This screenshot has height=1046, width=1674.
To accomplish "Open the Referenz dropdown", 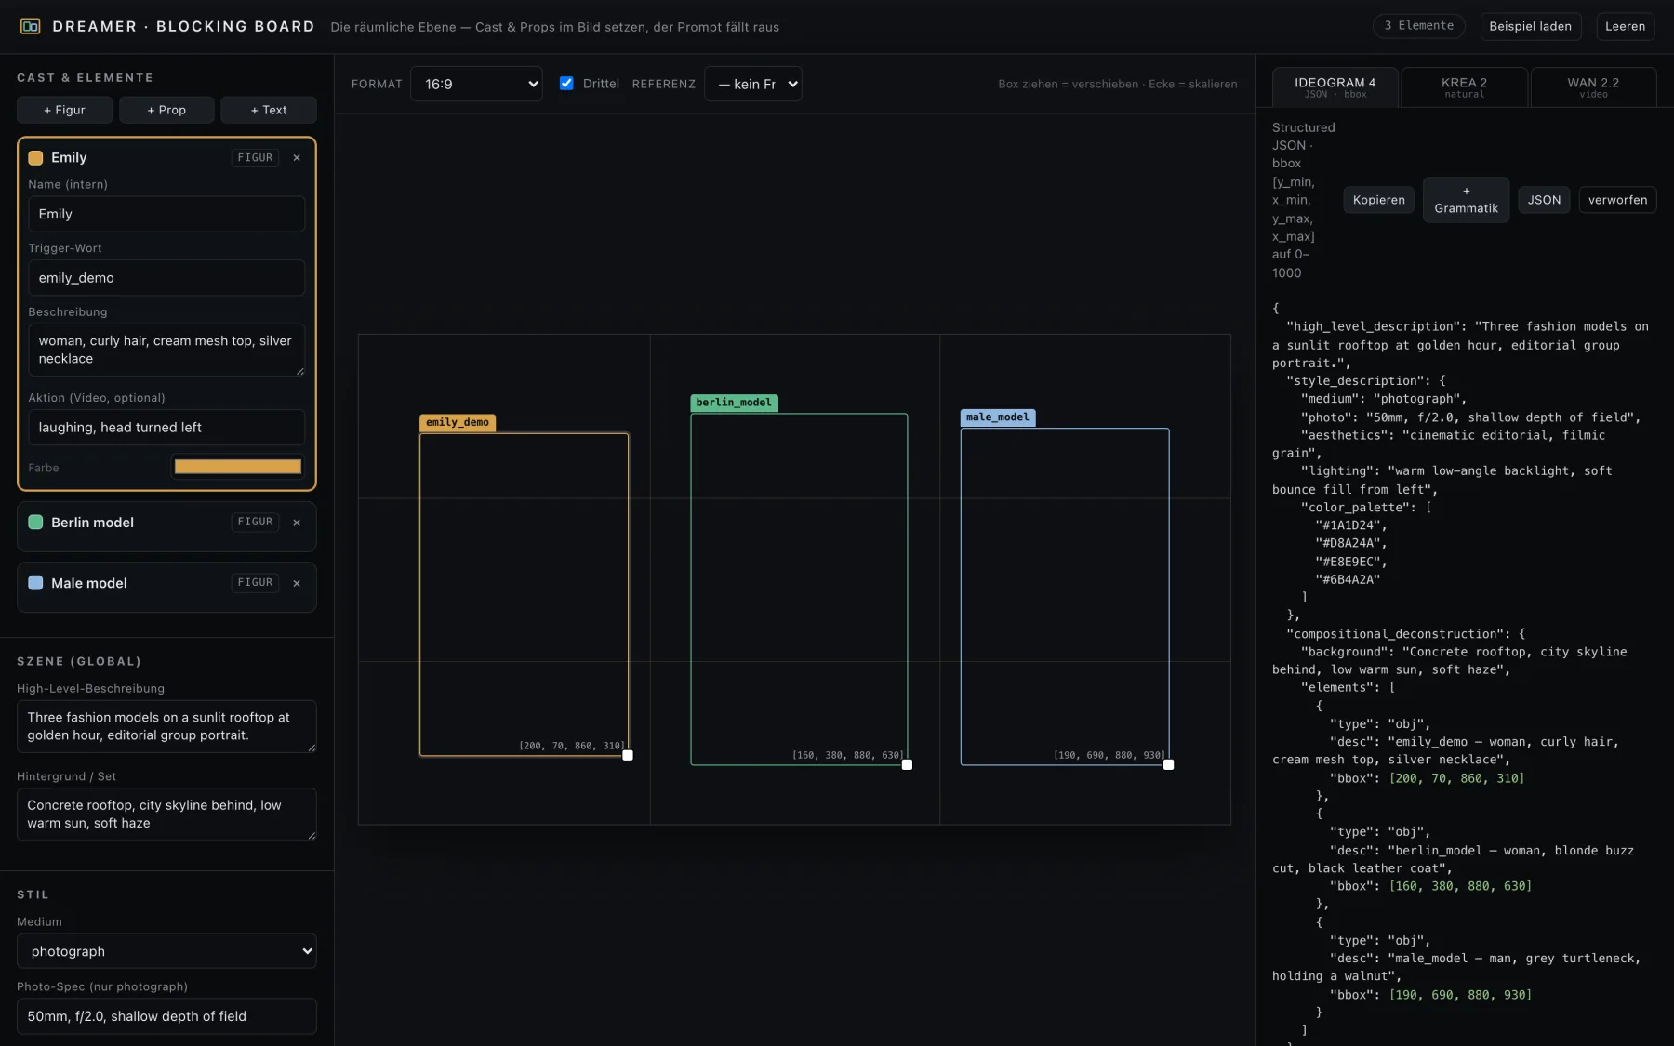I will 753,84.
